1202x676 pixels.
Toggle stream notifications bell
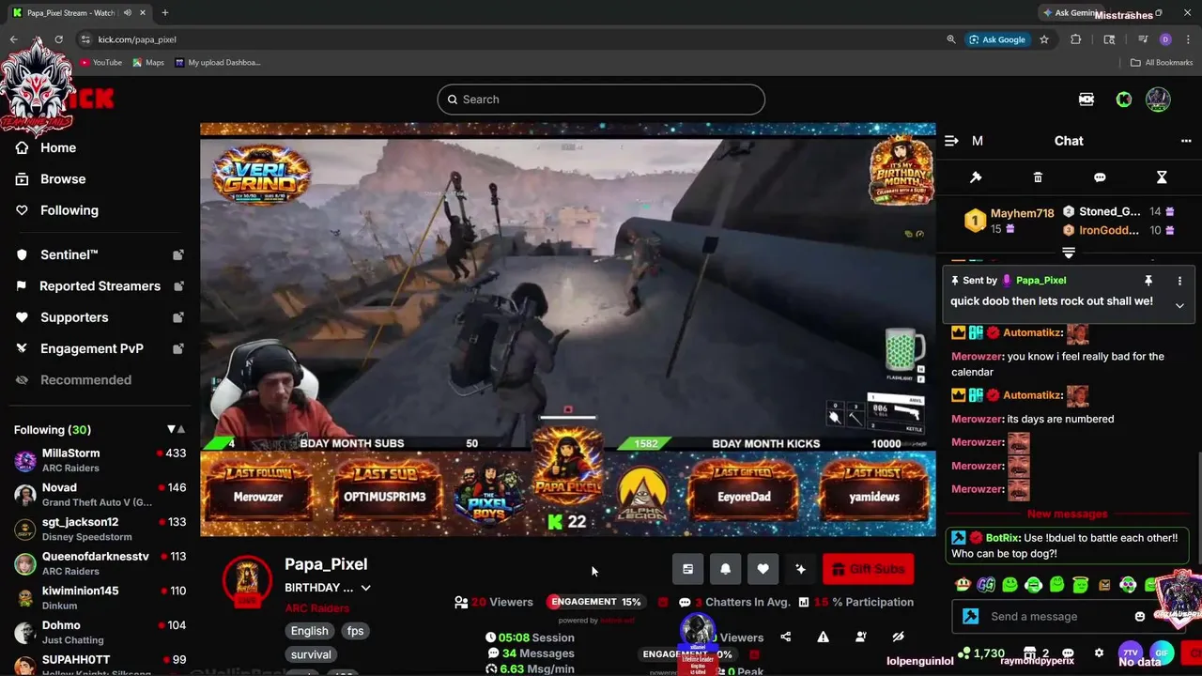tap(725, 569)
